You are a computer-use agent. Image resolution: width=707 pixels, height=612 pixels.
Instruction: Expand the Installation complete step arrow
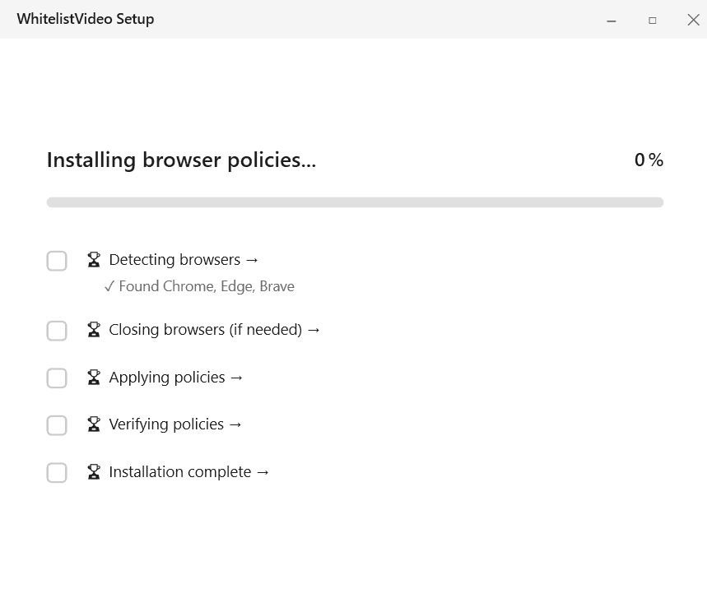point(263,471)
